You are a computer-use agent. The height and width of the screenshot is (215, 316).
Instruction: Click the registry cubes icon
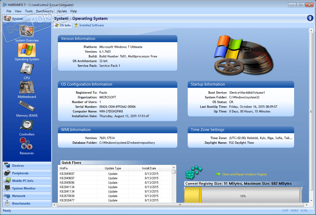tap(194, 172)
